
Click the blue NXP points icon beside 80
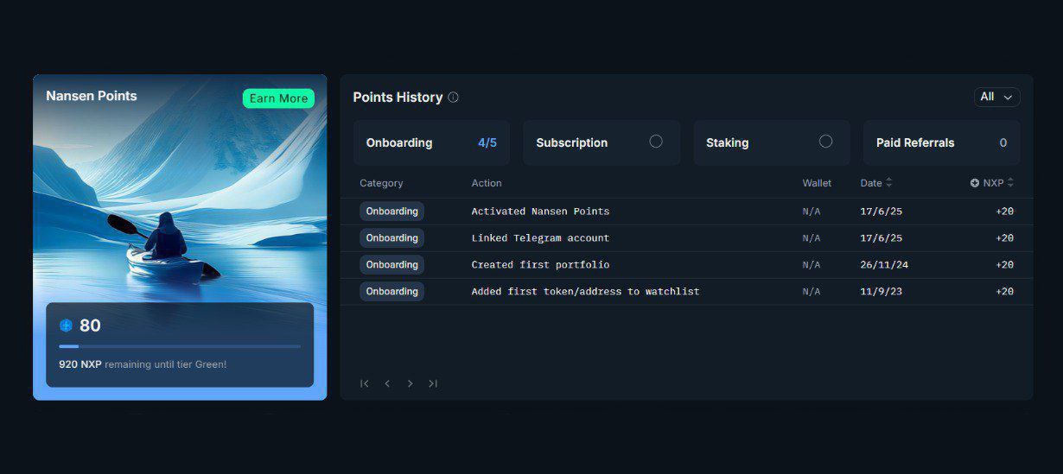tap(66, 325)
